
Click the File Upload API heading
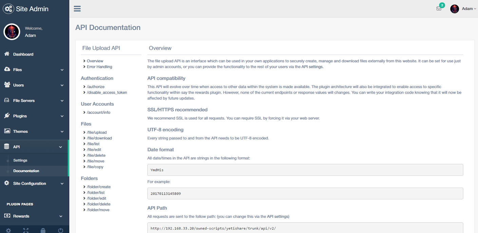(101, 48)
